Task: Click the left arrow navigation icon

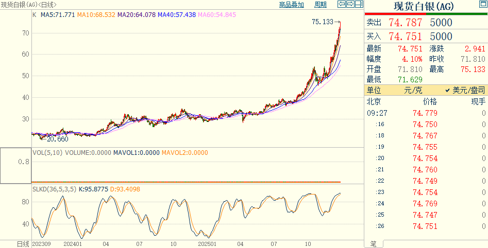Action: [341, 5]
